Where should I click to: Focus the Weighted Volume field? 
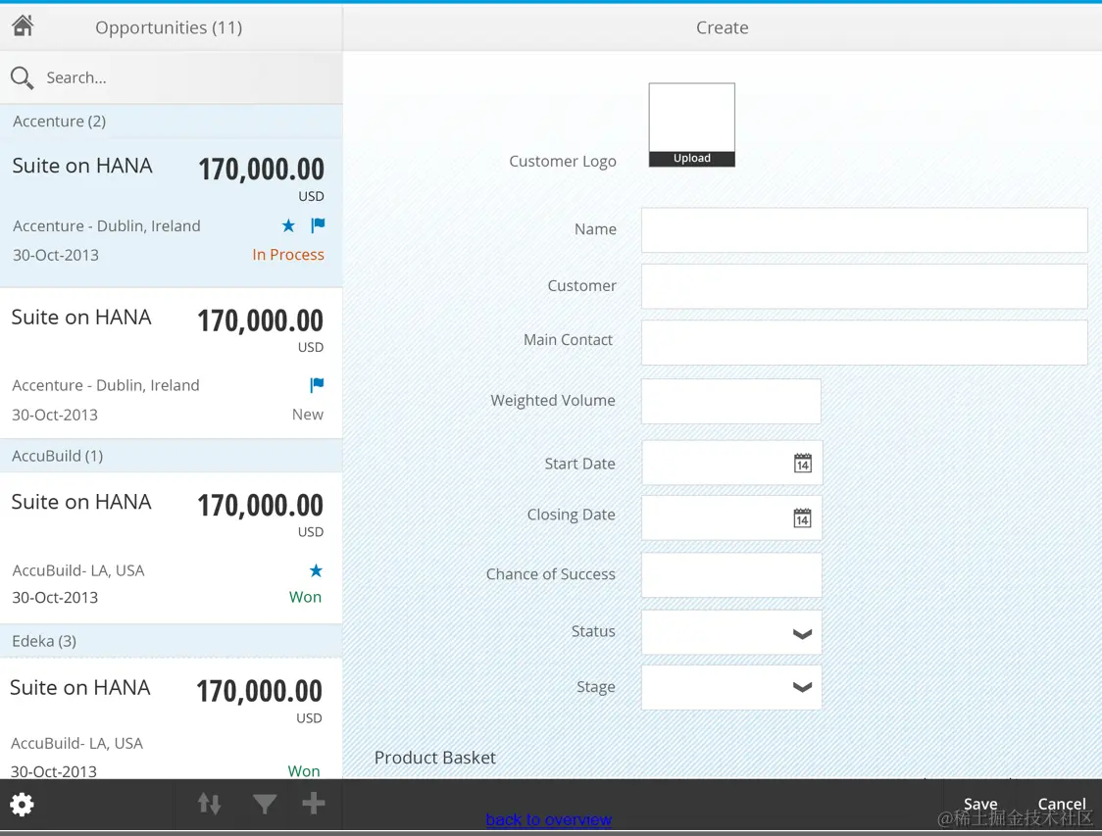click(731, 401)
